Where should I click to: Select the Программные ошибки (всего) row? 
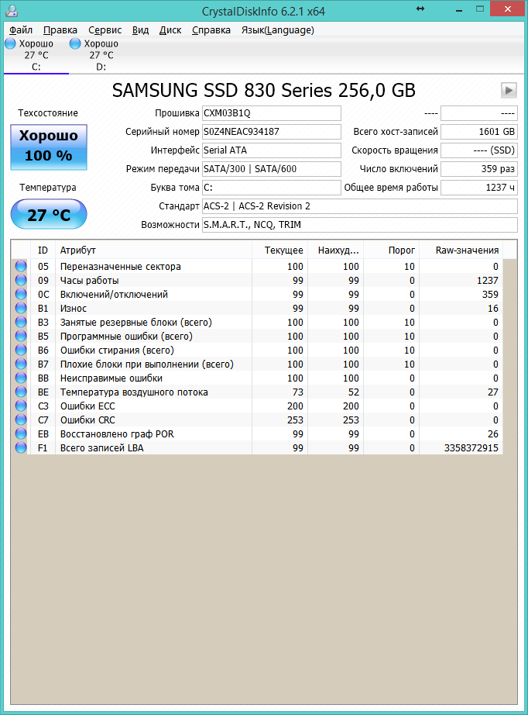(257, 336)
